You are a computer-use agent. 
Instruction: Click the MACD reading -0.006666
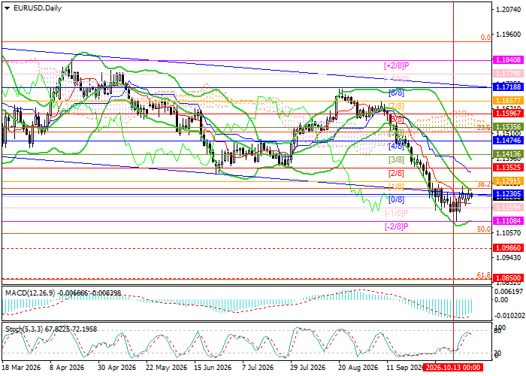pos(72,293)
